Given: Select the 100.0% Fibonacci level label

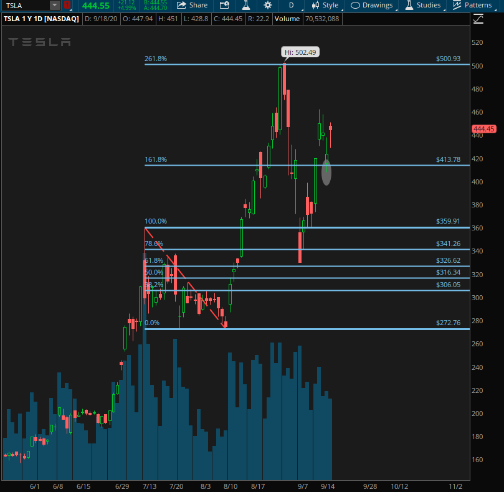Looking at the screenshot, I should tap(156, 221).
